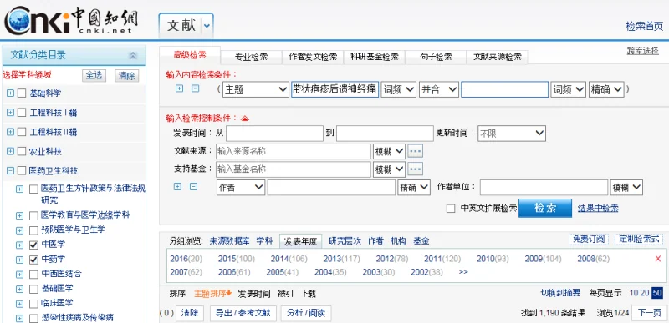
Task: Expand 工程科技Ⅰ辑 tree node
Action: point(10,113)
